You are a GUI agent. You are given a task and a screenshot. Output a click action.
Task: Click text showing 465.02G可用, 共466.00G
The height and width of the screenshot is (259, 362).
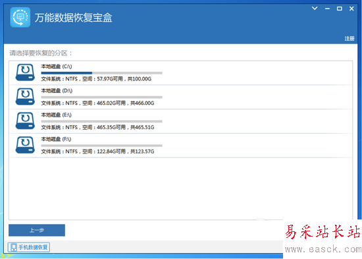125,103
